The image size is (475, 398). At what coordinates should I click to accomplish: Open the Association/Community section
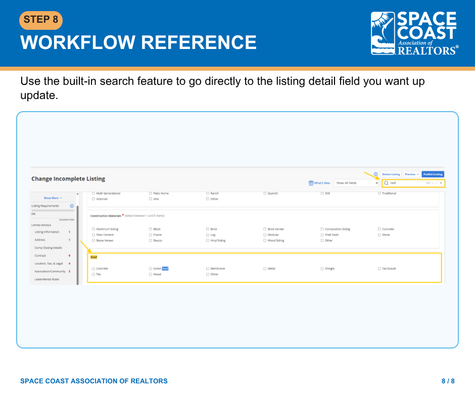pos(50,271)
